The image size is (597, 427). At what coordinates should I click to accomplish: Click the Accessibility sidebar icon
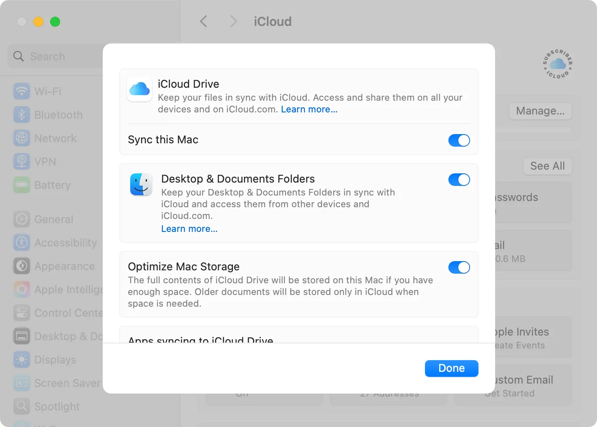tap(21, 242)
